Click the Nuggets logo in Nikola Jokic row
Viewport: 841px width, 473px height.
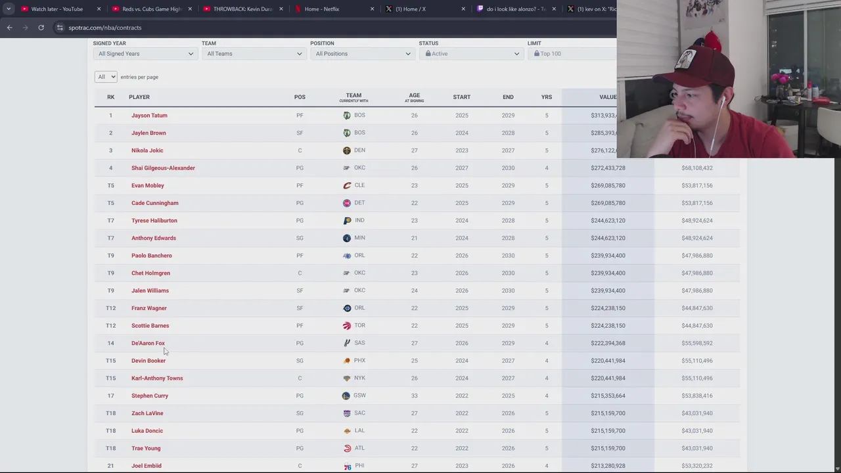point(347,150)
